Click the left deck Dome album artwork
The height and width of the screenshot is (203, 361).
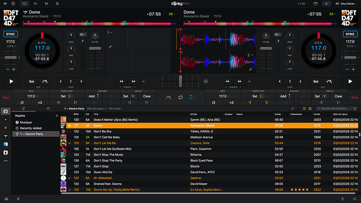point(11,18)
